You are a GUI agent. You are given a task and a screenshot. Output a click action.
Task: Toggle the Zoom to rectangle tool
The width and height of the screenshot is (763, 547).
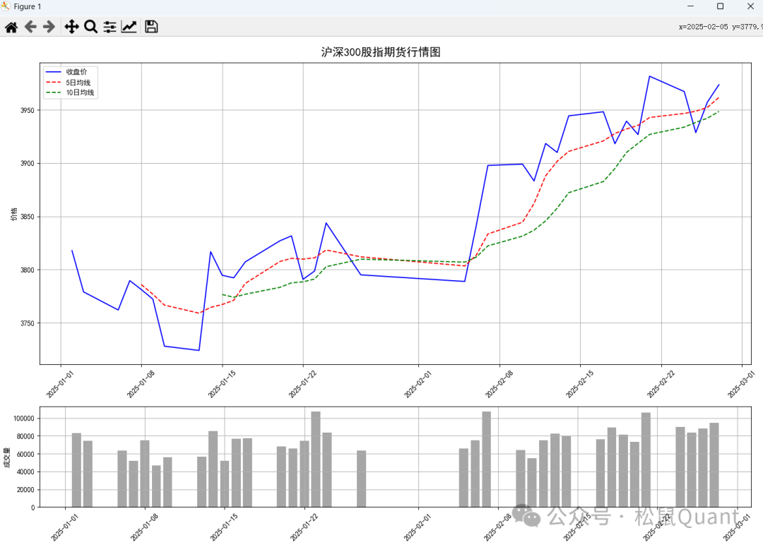pos(90,27)
